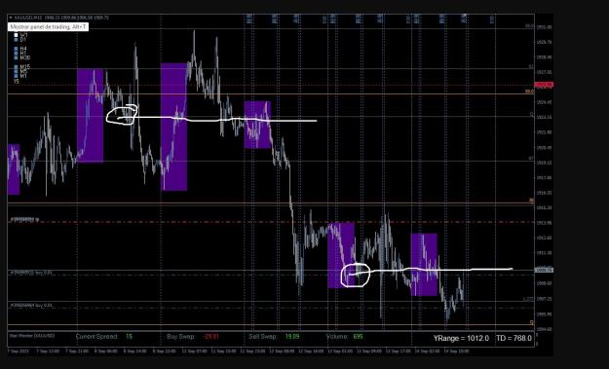Image resolution: width=609 pixels, height=369 pixels.
Task: Select the H1 timeframe indicator square
Action: [16, 54]
